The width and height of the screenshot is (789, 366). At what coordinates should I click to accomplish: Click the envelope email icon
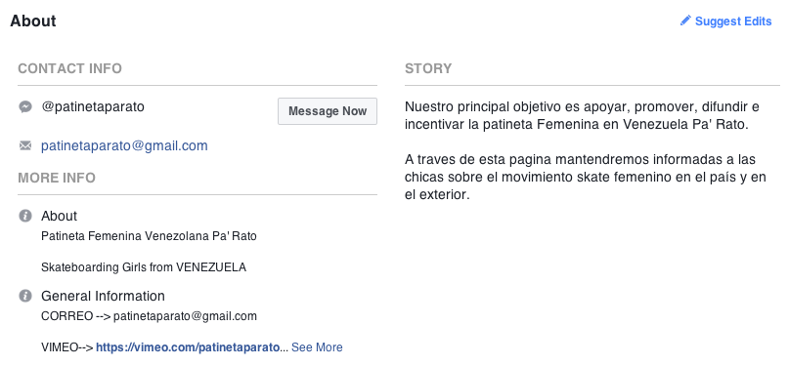(25, 146)
